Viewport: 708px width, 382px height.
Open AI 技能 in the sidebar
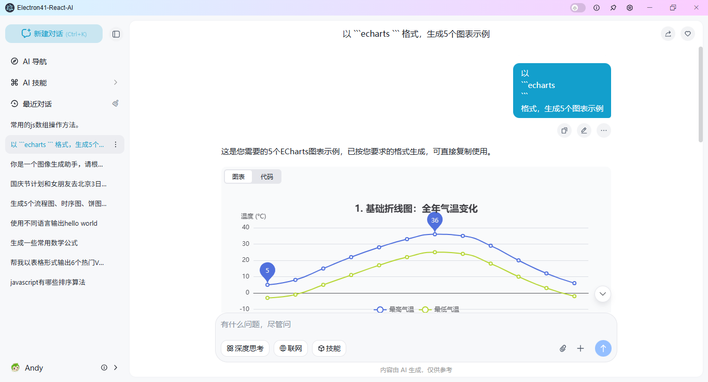point(65,83)
